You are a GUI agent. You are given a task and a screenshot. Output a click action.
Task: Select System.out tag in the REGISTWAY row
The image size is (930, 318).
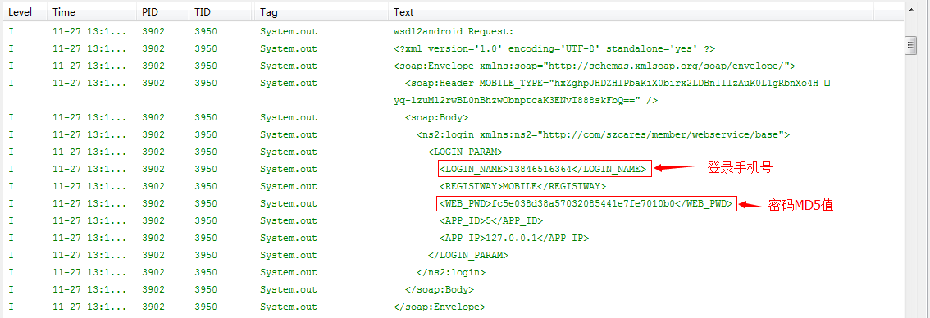point(288,186)
